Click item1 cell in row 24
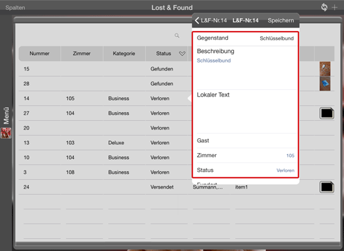This screenshot has height=251, width=344. (x=241, y=187)
